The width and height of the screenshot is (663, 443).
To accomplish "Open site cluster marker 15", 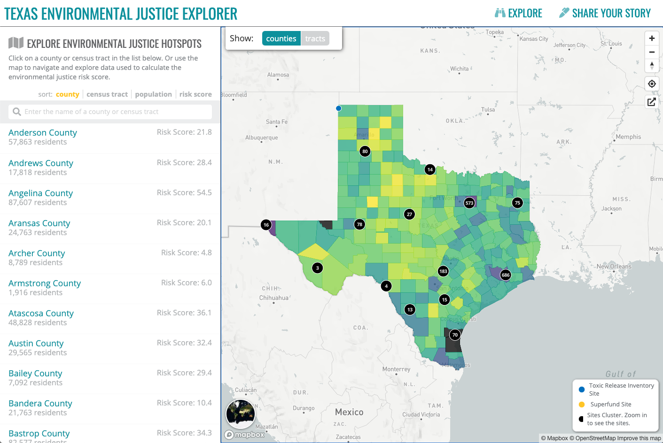I will click(x=445, y=299).
